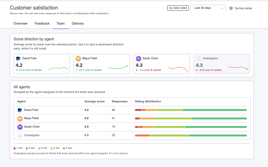268x167 pixels.
Task: Click the red down arrow on the Unassigned card
Action: tap(197, 70)
